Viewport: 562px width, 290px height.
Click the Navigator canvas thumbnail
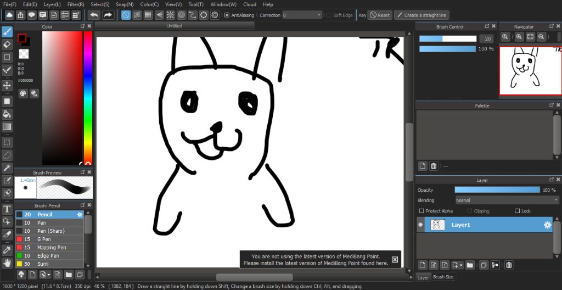pos(531,71)
